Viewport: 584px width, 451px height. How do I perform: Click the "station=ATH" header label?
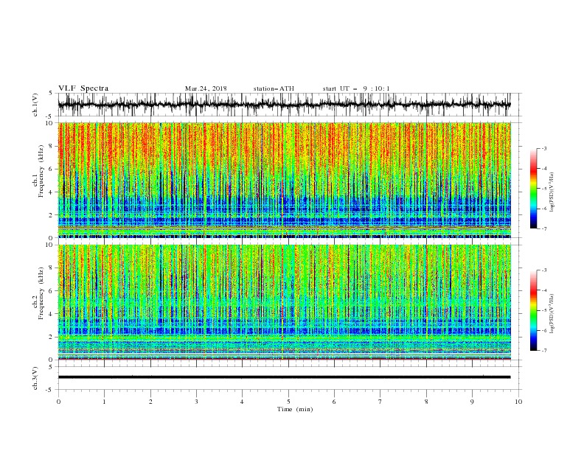pyautogui.click(x=274, y=88)
